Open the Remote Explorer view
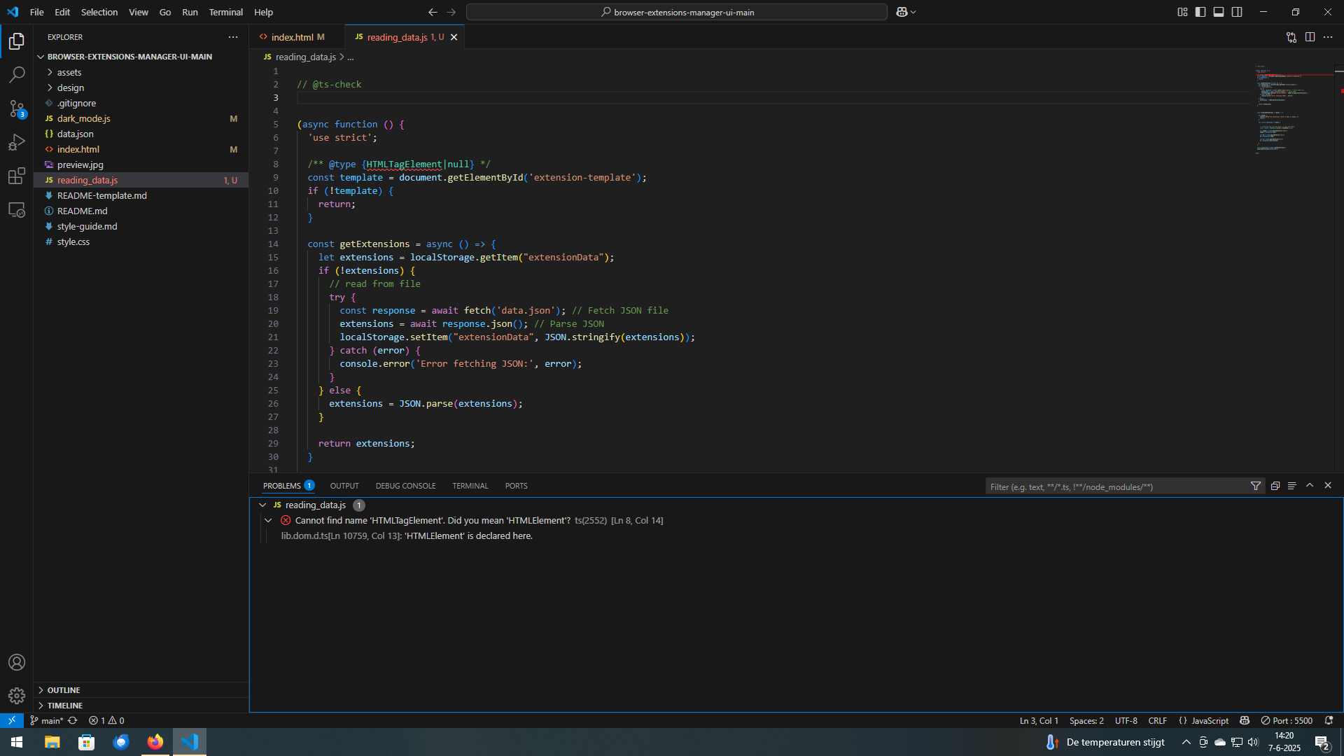The width and height of the screenshot is (1344, 756). 17,210
